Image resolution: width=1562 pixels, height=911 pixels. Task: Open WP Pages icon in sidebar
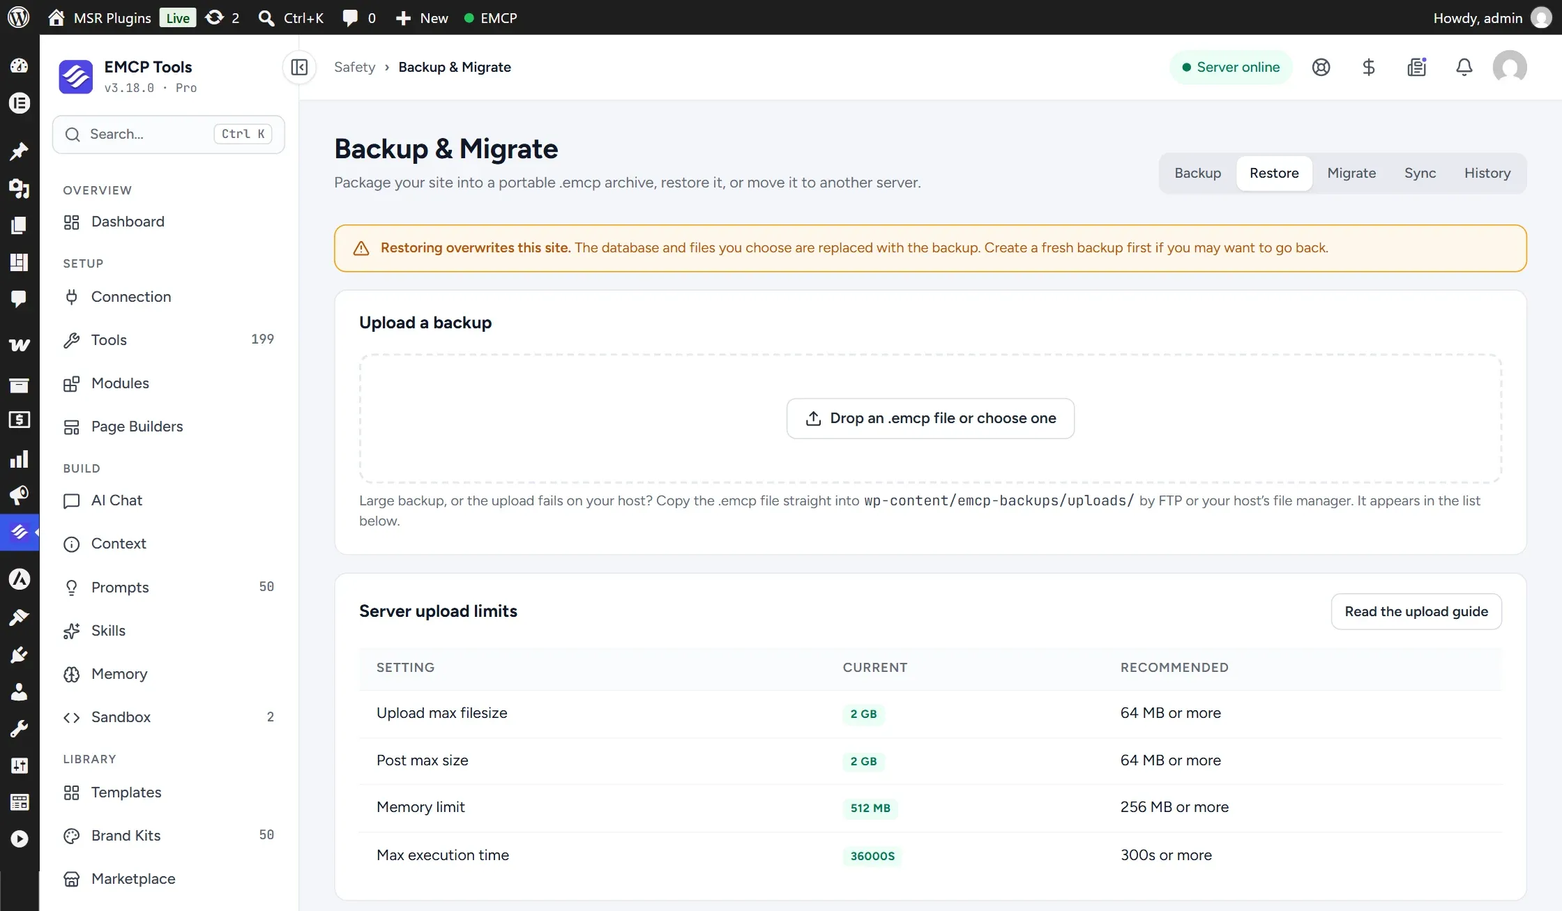pos(19,224)
